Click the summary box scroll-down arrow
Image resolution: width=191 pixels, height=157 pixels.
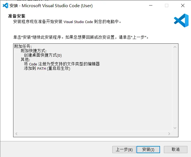175,128
